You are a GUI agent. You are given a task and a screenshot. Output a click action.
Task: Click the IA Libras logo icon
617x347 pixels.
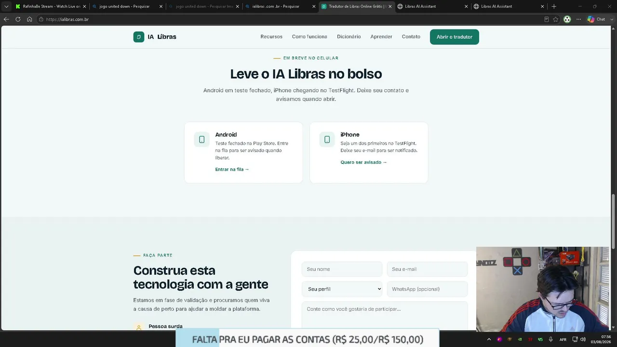coord(139,37)
